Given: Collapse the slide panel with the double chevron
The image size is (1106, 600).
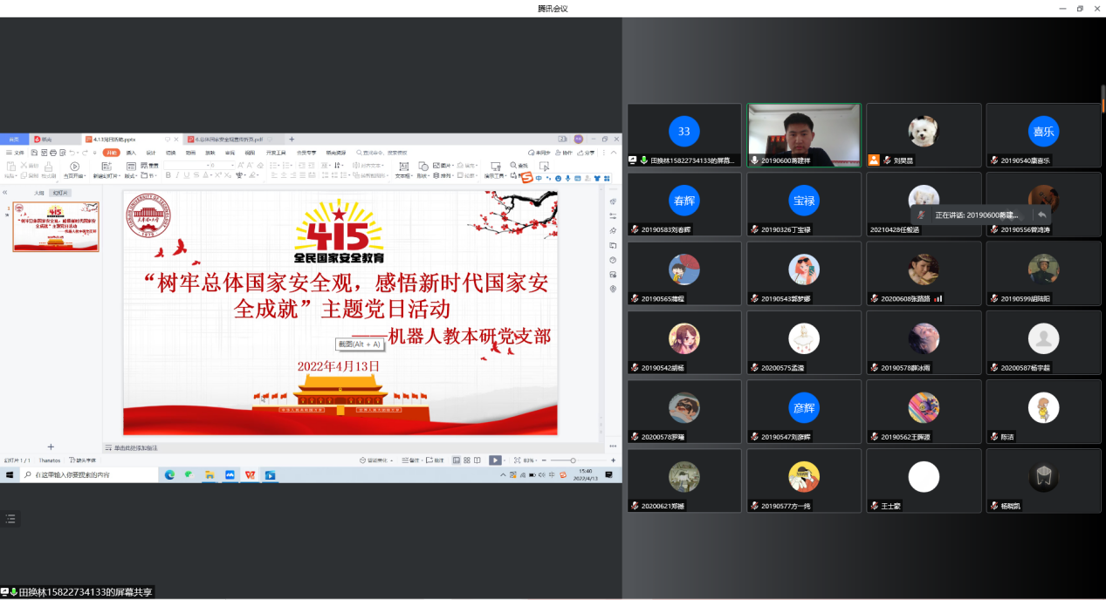Looking at the screenshot, I should pos(5,193).
